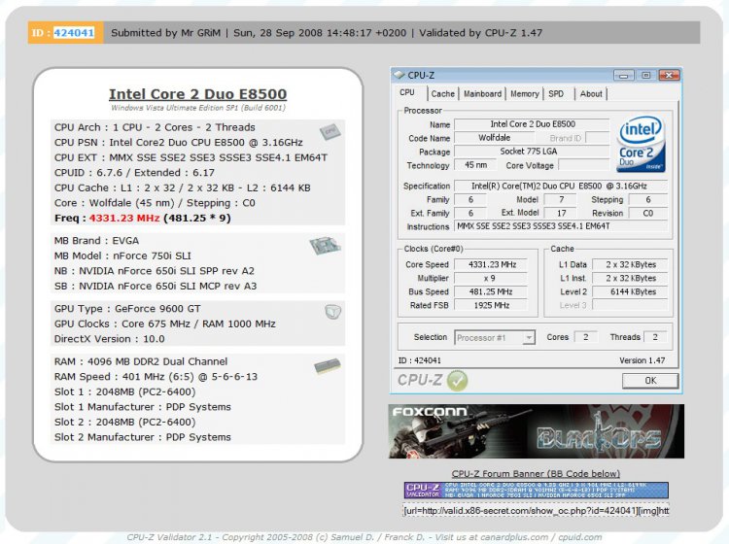Click the Rated FSB value 1925 MHz
Screen dimensions: 729x544
click(x=491, y=305)
